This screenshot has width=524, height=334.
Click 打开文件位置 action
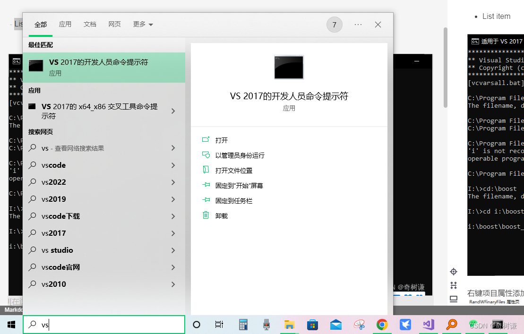tap(227, 171)
